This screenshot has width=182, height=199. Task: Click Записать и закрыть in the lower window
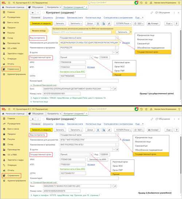pos(41,130)
